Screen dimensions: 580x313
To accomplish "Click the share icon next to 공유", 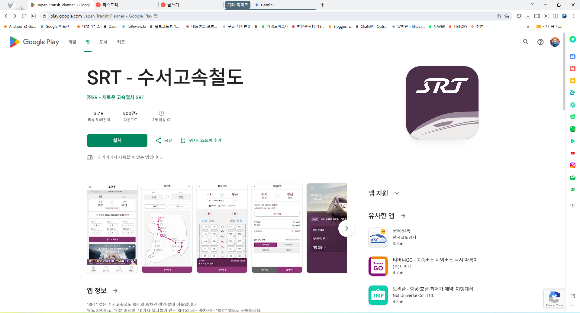I will pyautogui.click(x=158, y=140).
